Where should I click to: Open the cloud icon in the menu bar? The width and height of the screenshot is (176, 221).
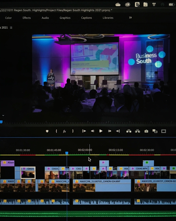(x=118, y=5)
